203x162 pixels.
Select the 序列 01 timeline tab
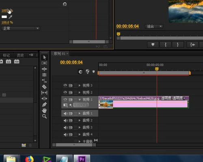pyautogui.click(x=59, y=54)
